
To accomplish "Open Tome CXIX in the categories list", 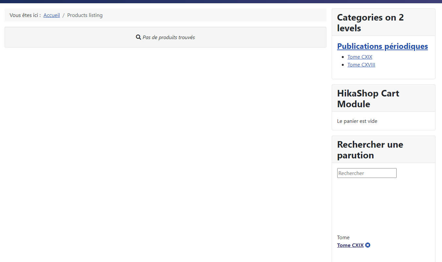I will coord(360,57).
